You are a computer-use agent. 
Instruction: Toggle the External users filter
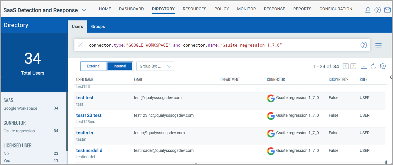pos(93,66)
